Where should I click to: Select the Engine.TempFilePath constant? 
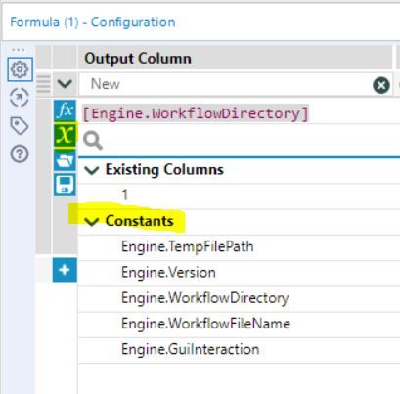coord(239,247)
